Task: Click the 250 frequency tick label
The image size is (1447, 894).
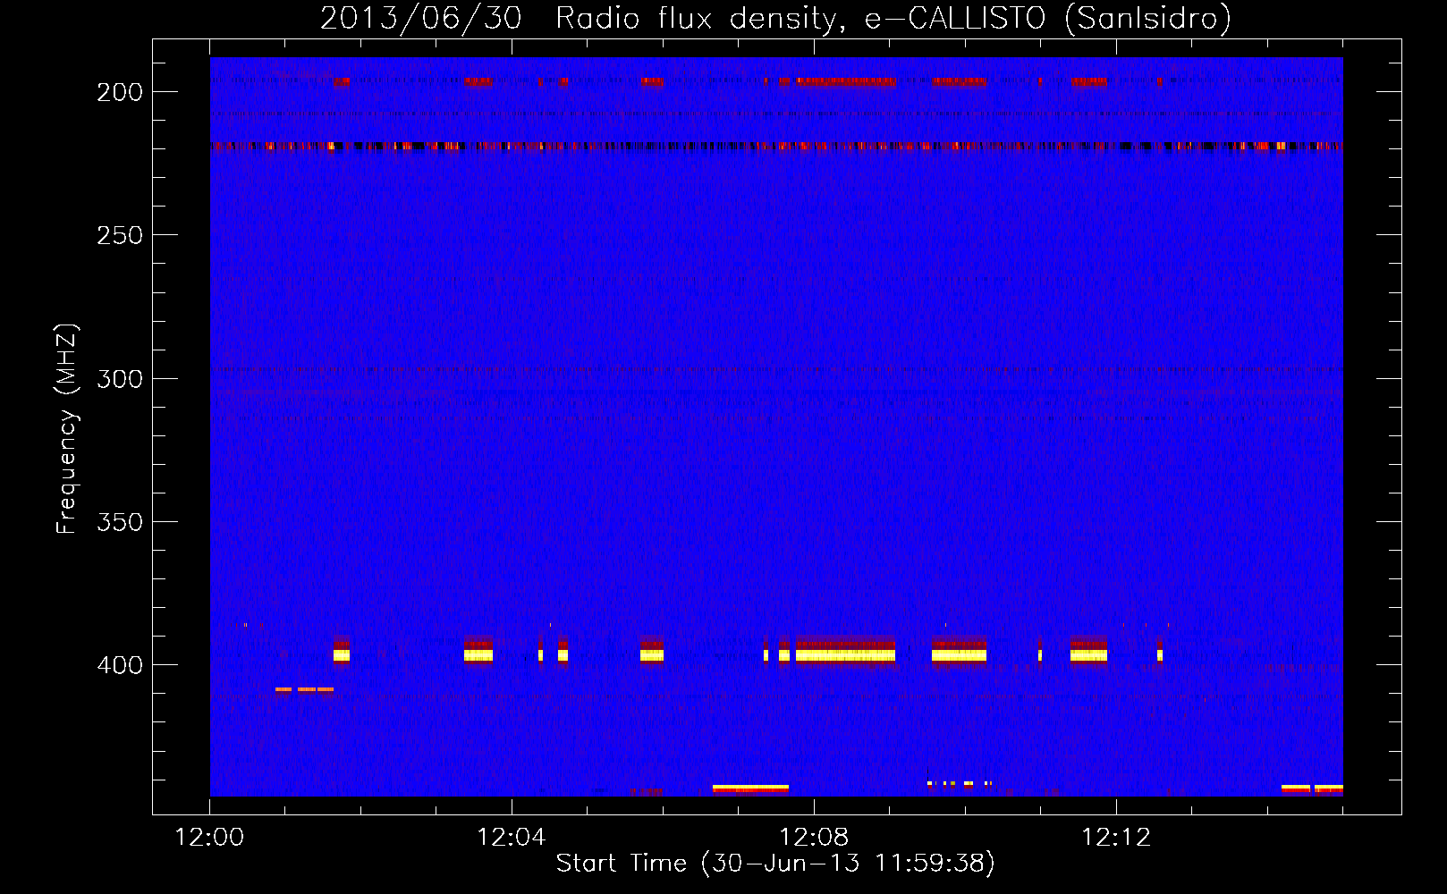Action: pos(120,235)
